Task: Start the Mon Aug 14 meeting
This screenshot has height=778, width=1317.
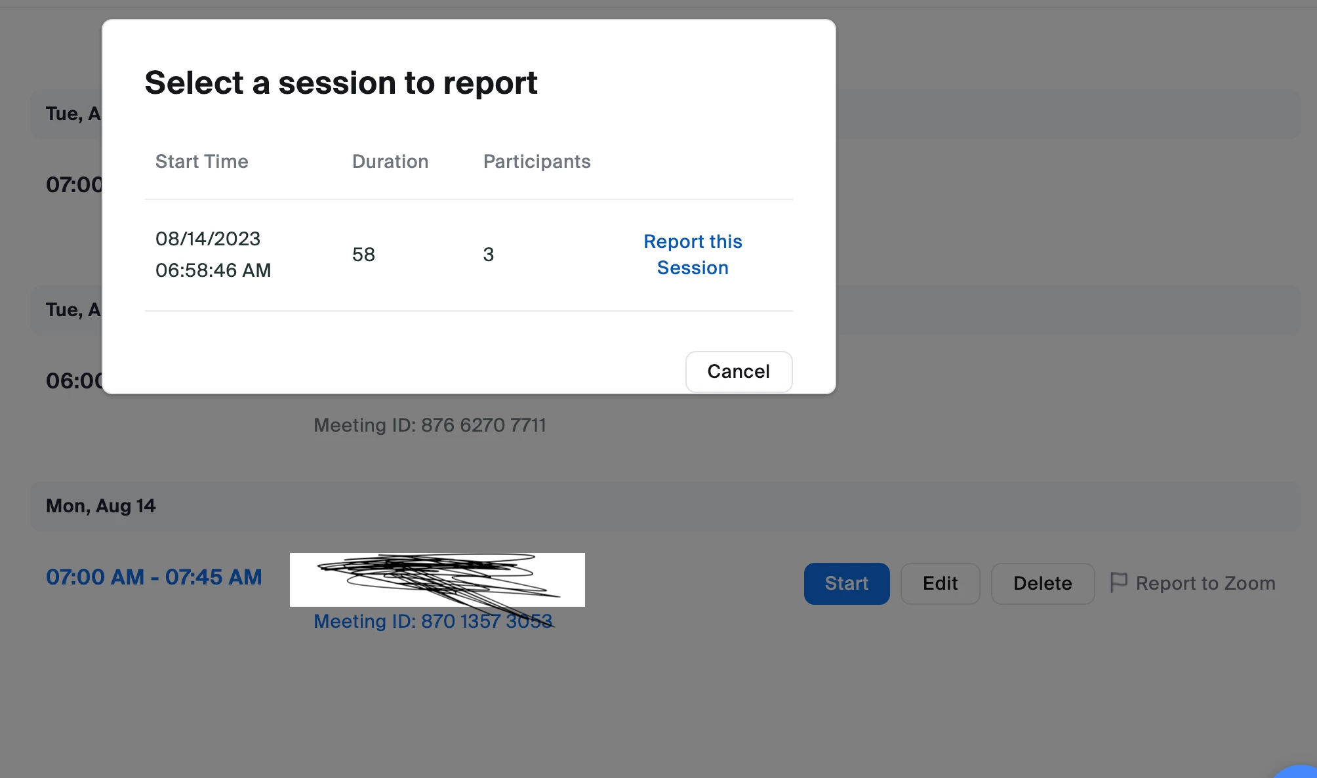Action: [x=846, y=583]
